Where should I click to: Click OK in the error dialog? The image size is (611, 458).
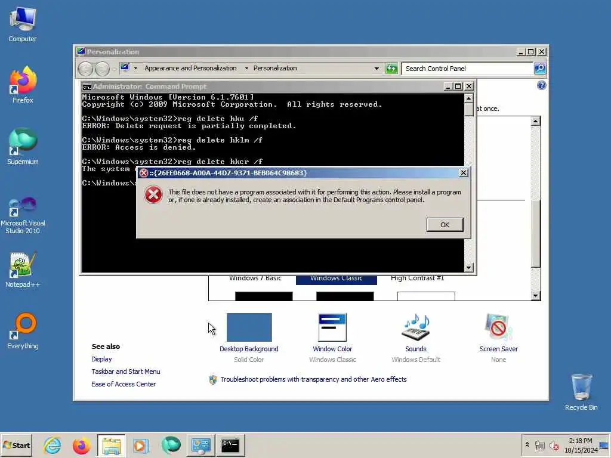click(x=445, y=225)
